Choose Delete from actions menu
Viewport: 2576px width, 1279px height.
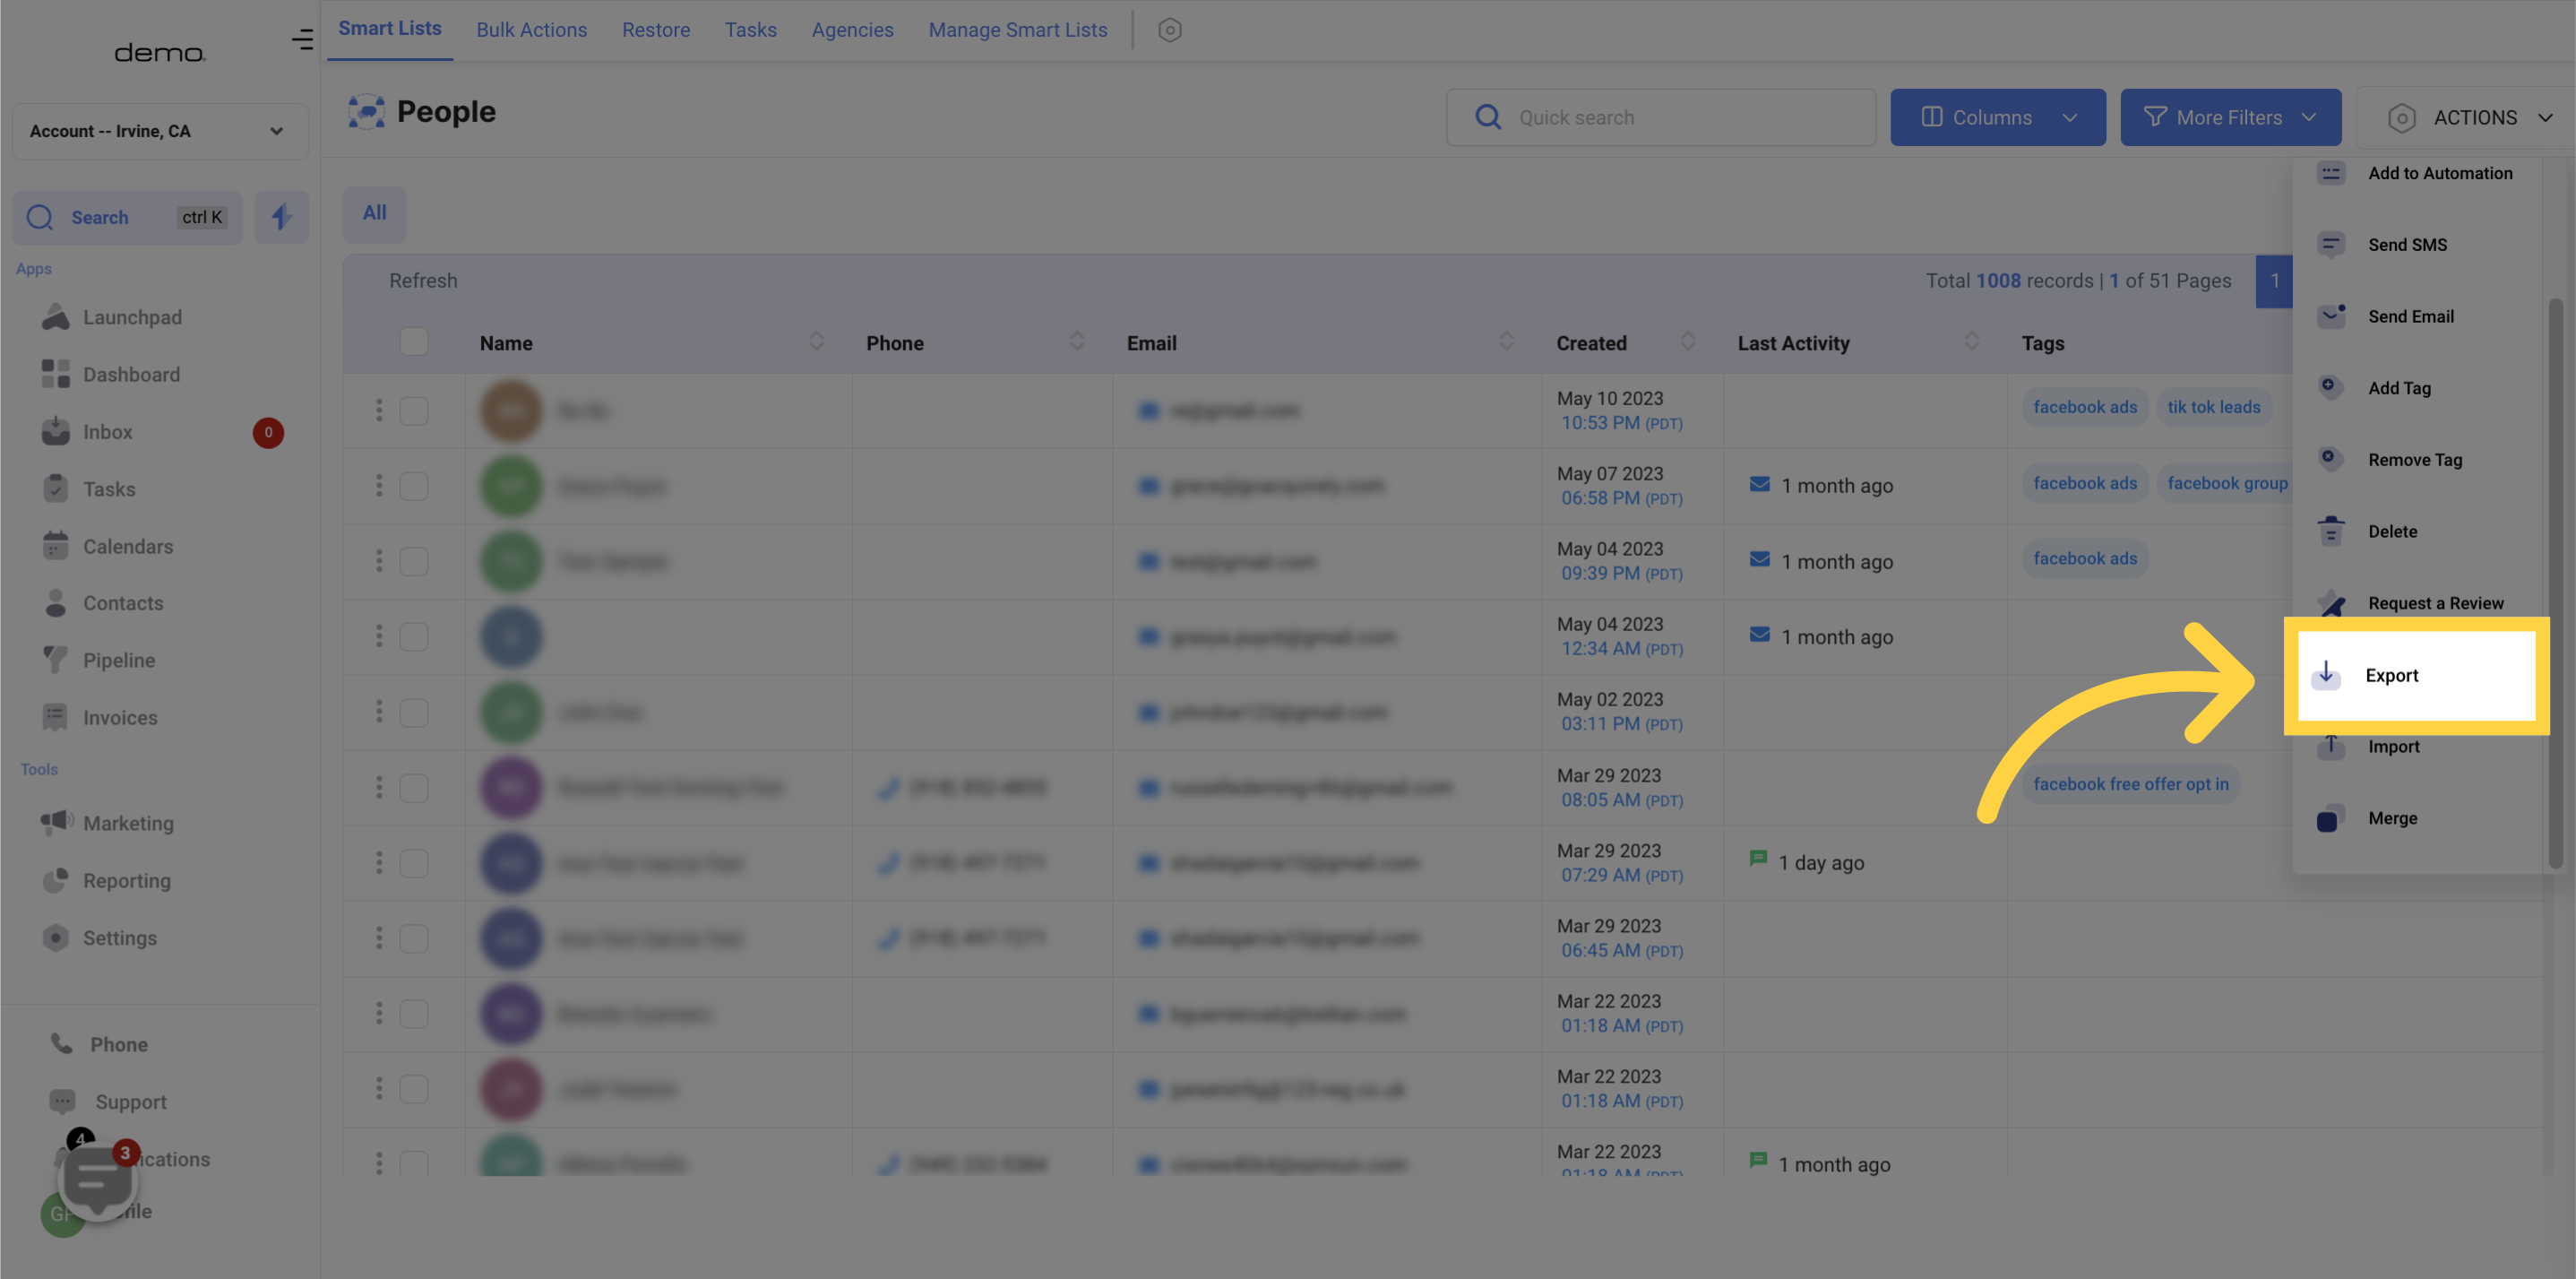point(2367,531)
